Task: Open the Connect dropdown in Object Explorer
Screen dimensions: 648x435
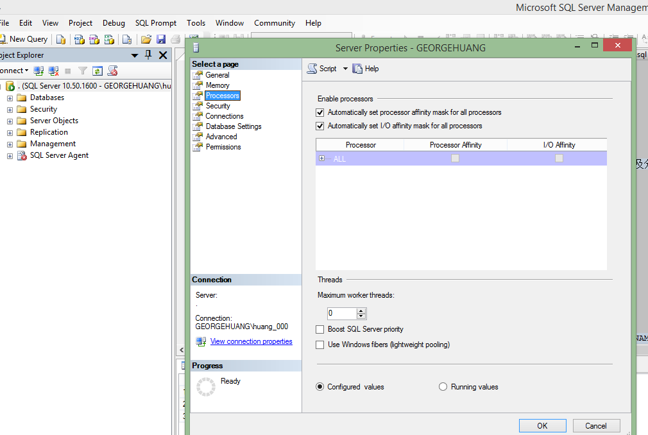Action: pos(15,71)
